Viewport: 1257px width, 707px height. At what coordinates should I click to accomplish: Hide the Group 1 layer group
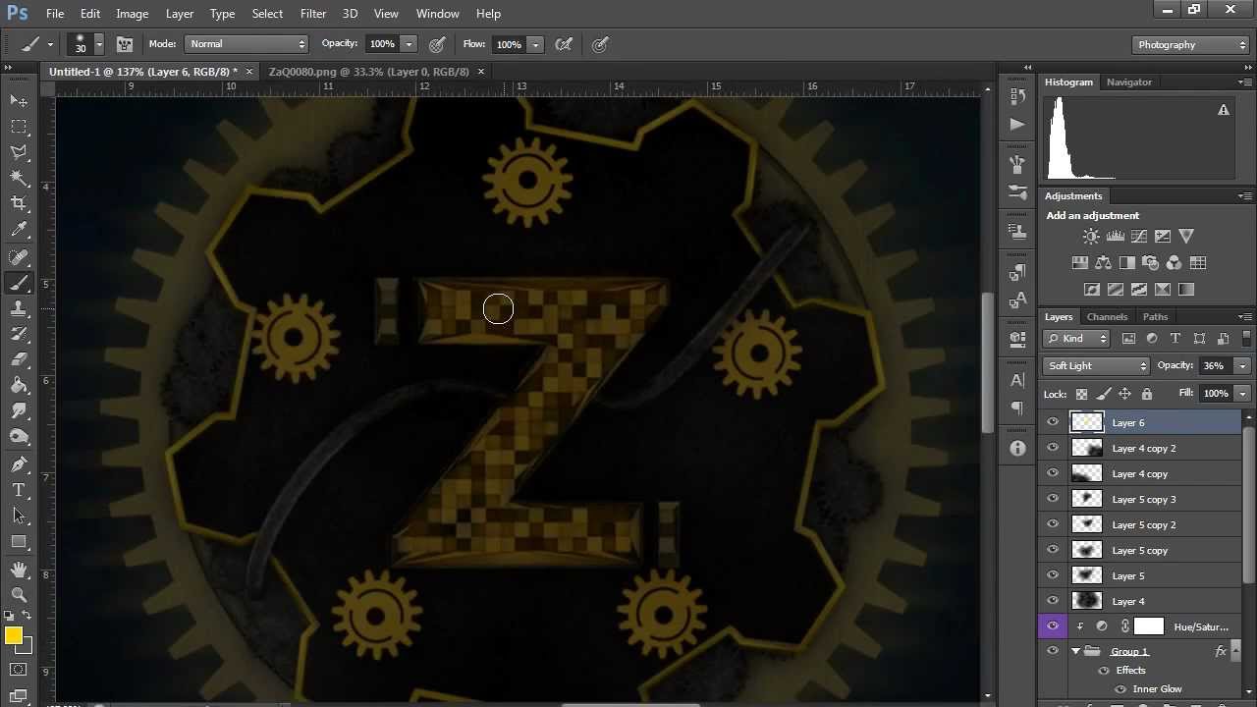click(1053, 651)
